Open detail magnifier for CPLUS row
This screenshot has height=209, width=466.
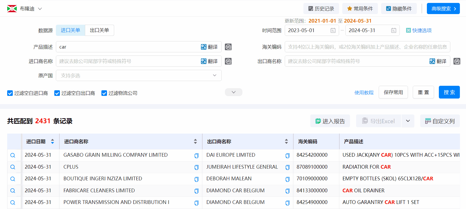[13, 167]
